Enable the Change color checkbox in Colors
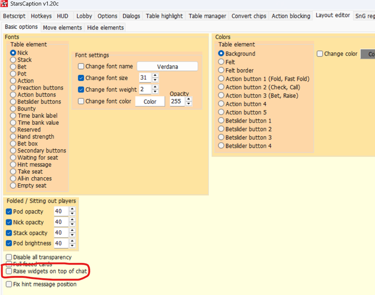The width and height of the screenshot is (375, 295). (320, 54)
